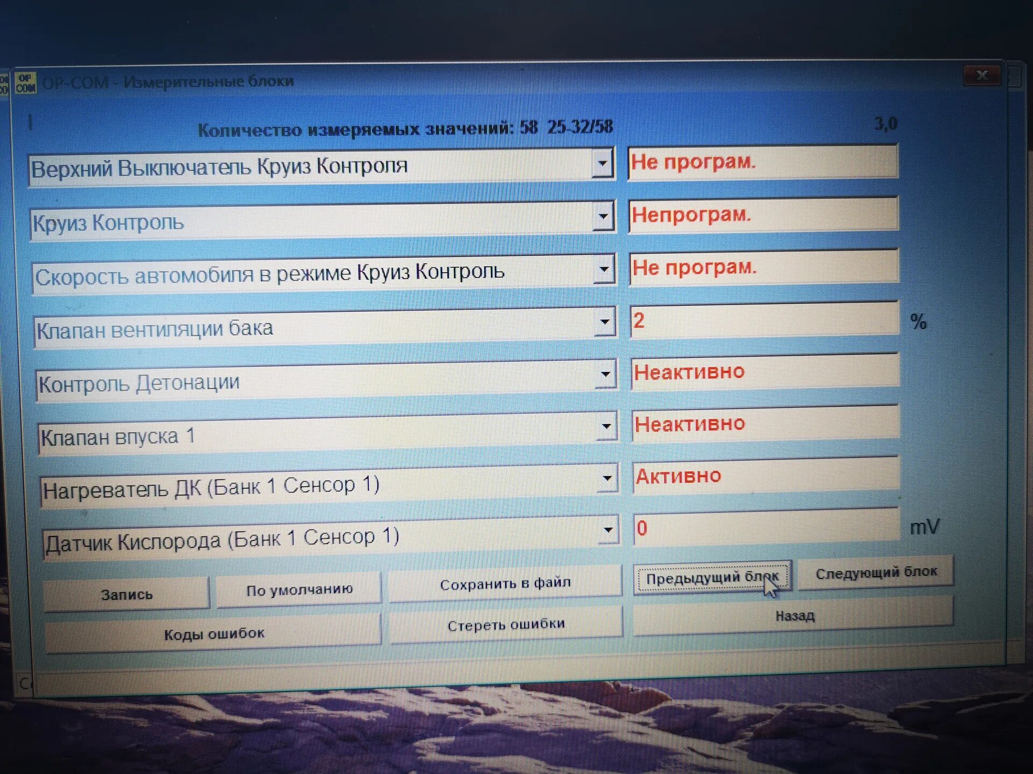
Task: Click the OP-COM application icon in title bar
Action: point(26,82)
